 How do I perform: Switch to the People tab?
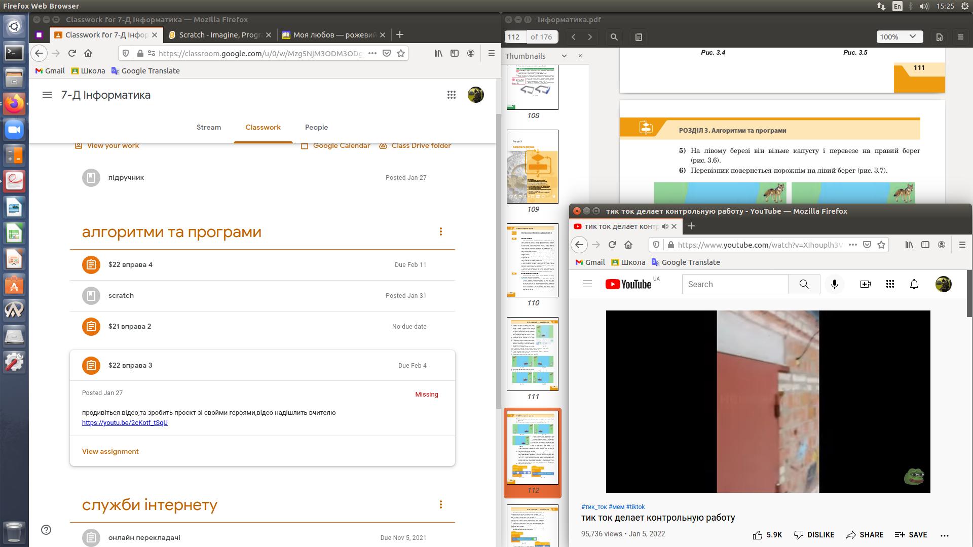316,127
